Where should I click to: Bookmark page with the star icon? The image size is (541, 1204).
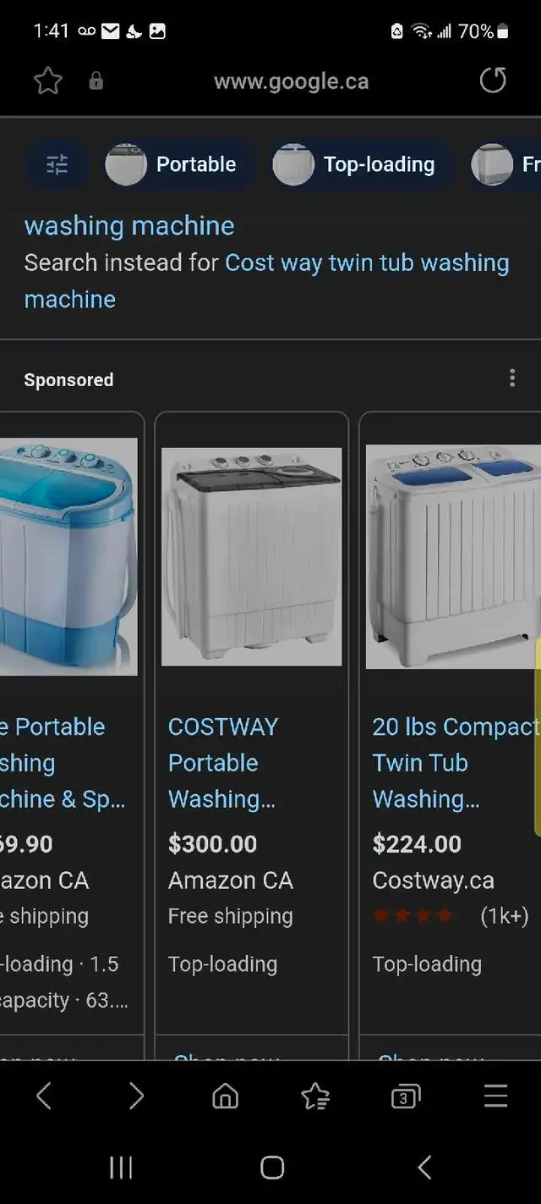tap(48, 81)
